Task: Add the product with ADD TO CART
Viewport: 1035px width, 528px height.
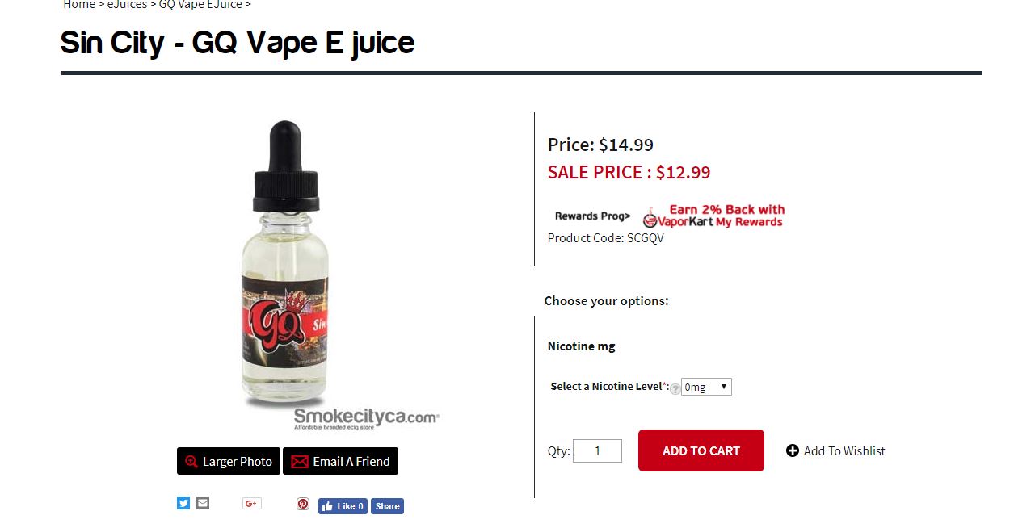Action: coord(701,450)
